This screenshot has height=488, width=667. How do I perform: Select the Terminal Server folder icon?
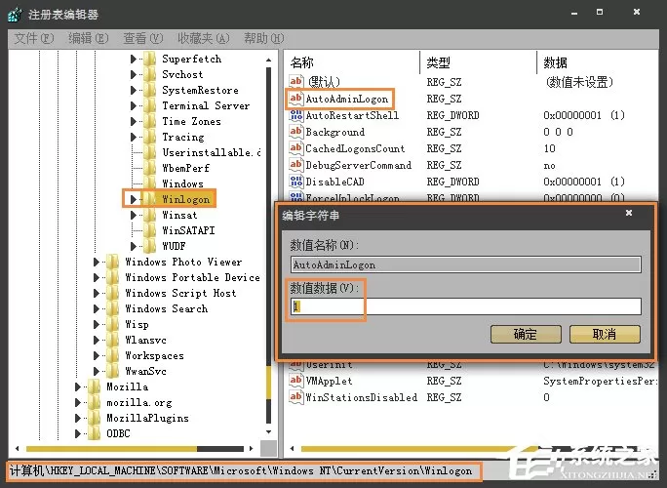coord(149,105)
